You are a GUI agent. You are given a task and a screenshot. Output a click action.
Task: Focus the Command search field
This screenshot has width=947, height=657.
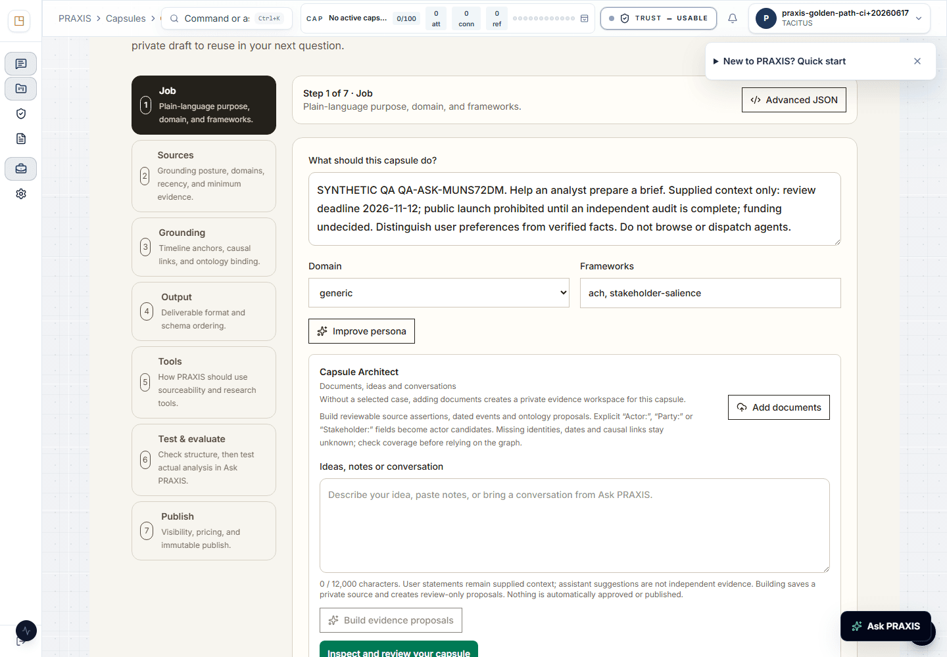coord(227,18)
